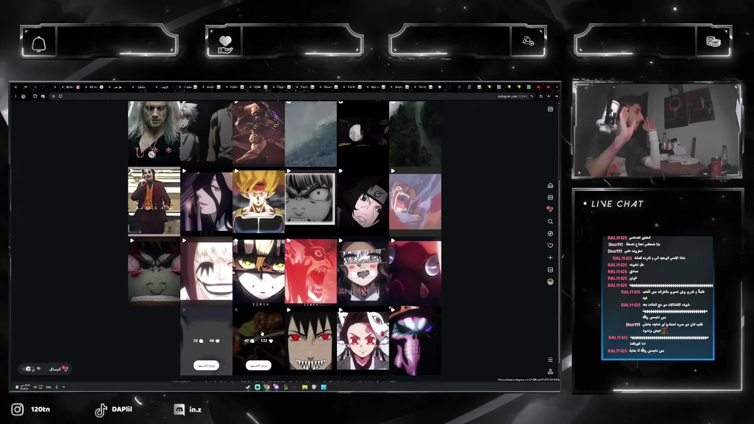Screen dimensions: 754x424
Task: Open the blonde face-paint character post
Action: tap(206, 271)
